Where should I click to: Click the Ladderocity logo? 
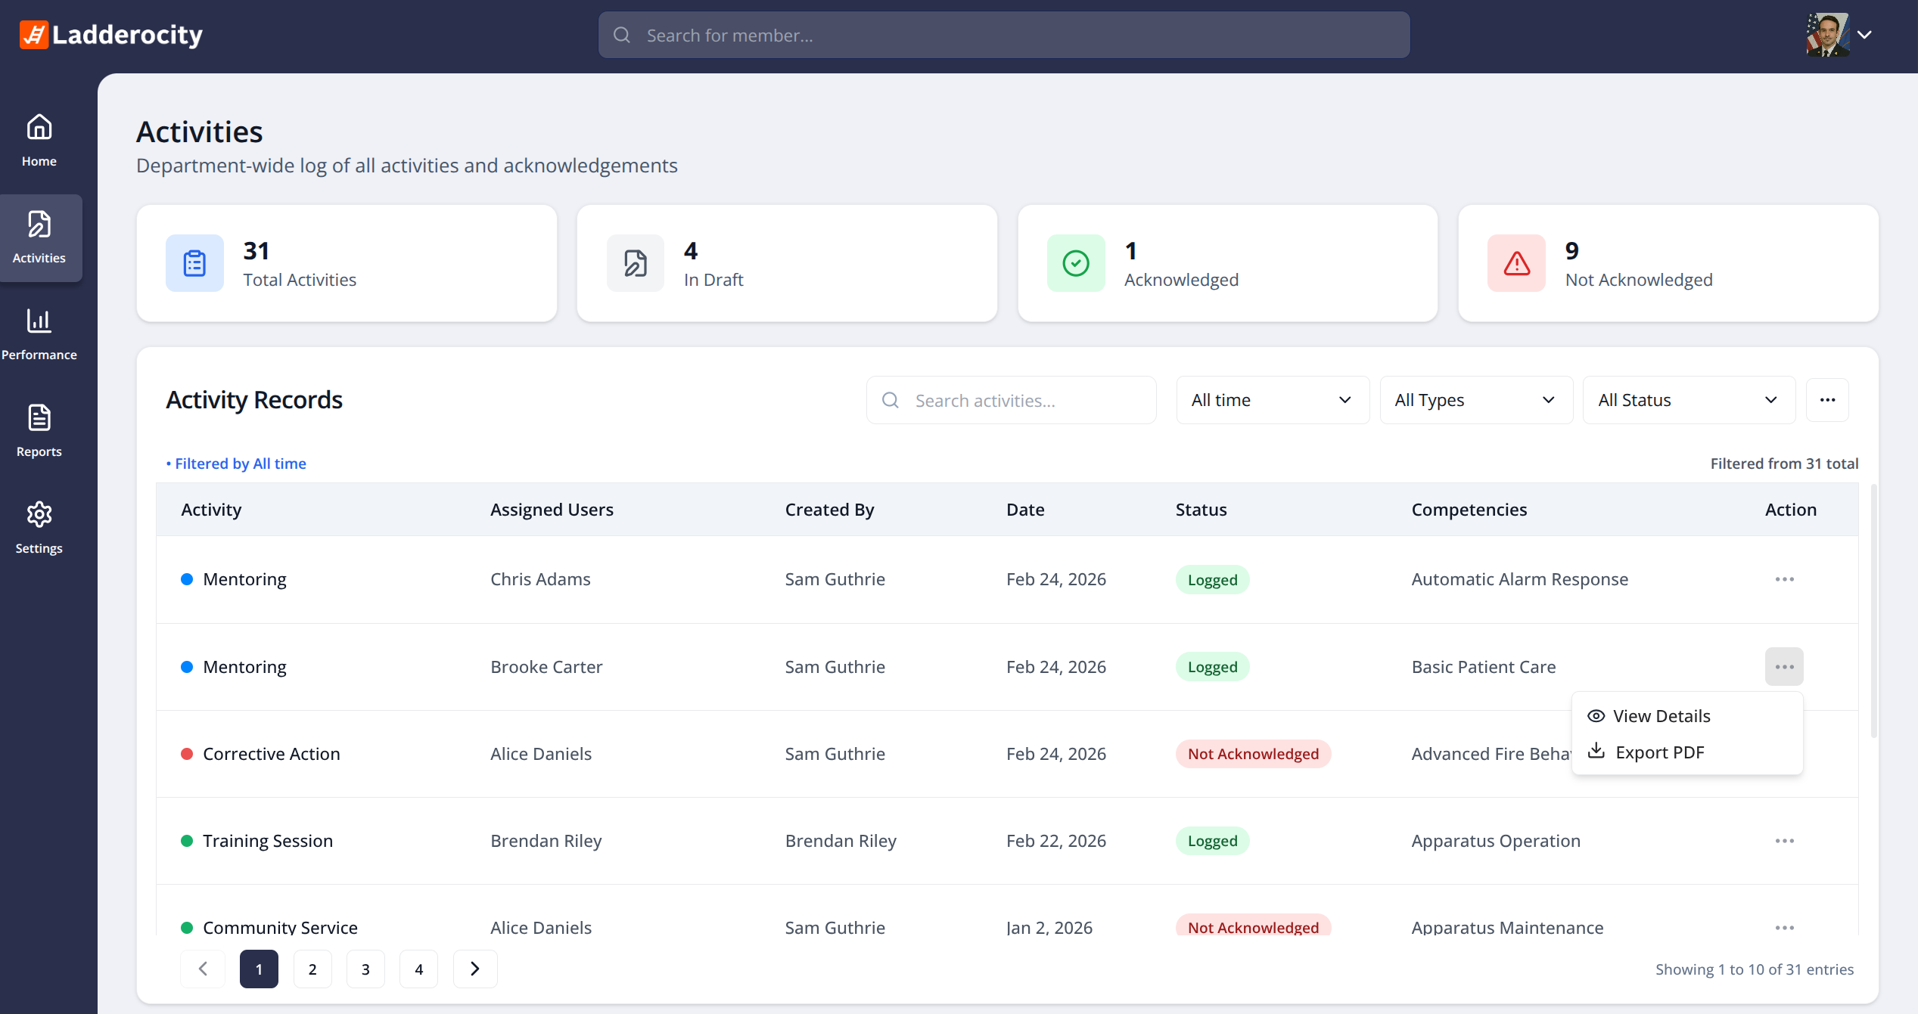coord(111,35)
